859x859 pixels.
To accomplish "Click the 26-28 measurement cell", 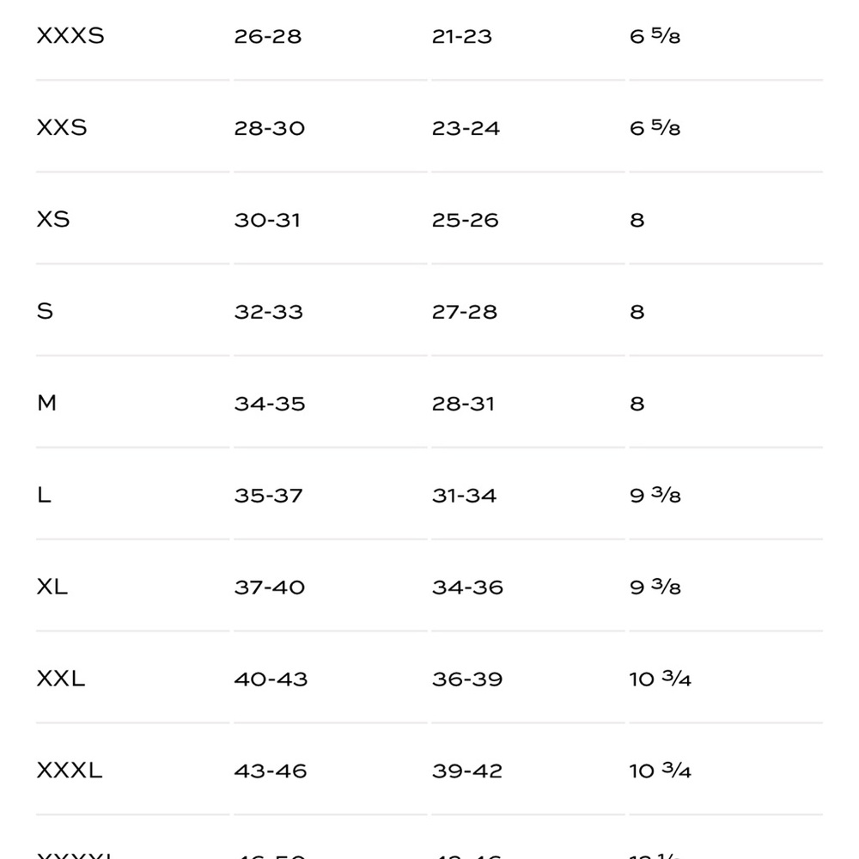I will (268, 37).
